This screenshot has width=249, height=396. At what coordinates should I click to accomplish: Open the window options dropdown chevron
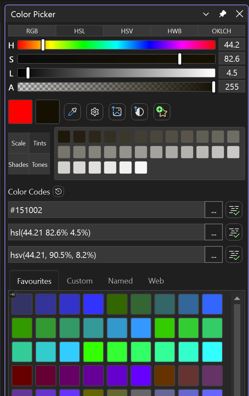coord(206,14)
